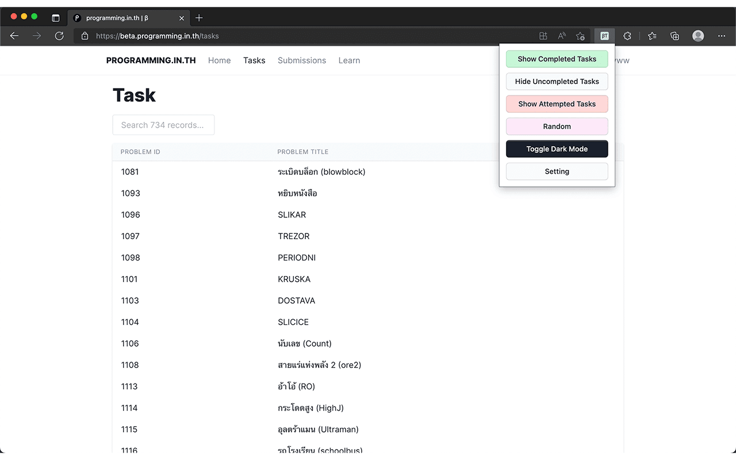
Task: Click the Read Aloud icon
Action: tap(562, 36)
